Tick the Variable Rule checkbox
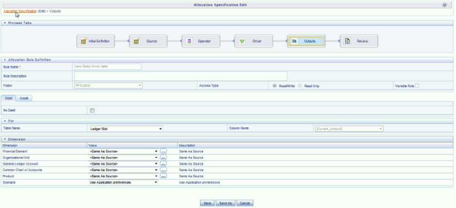Image resolution: width=456 pixels, height=208 pixels. click(417, 86)
